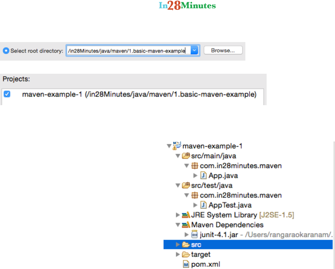335x269 pixels.
Task: Select the target folder label
Action: 201,255
